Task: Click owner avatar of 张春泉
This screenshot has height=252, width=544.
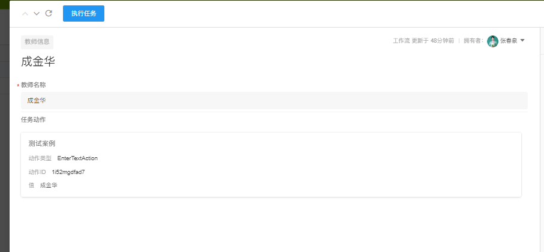Action: point(492,41)
